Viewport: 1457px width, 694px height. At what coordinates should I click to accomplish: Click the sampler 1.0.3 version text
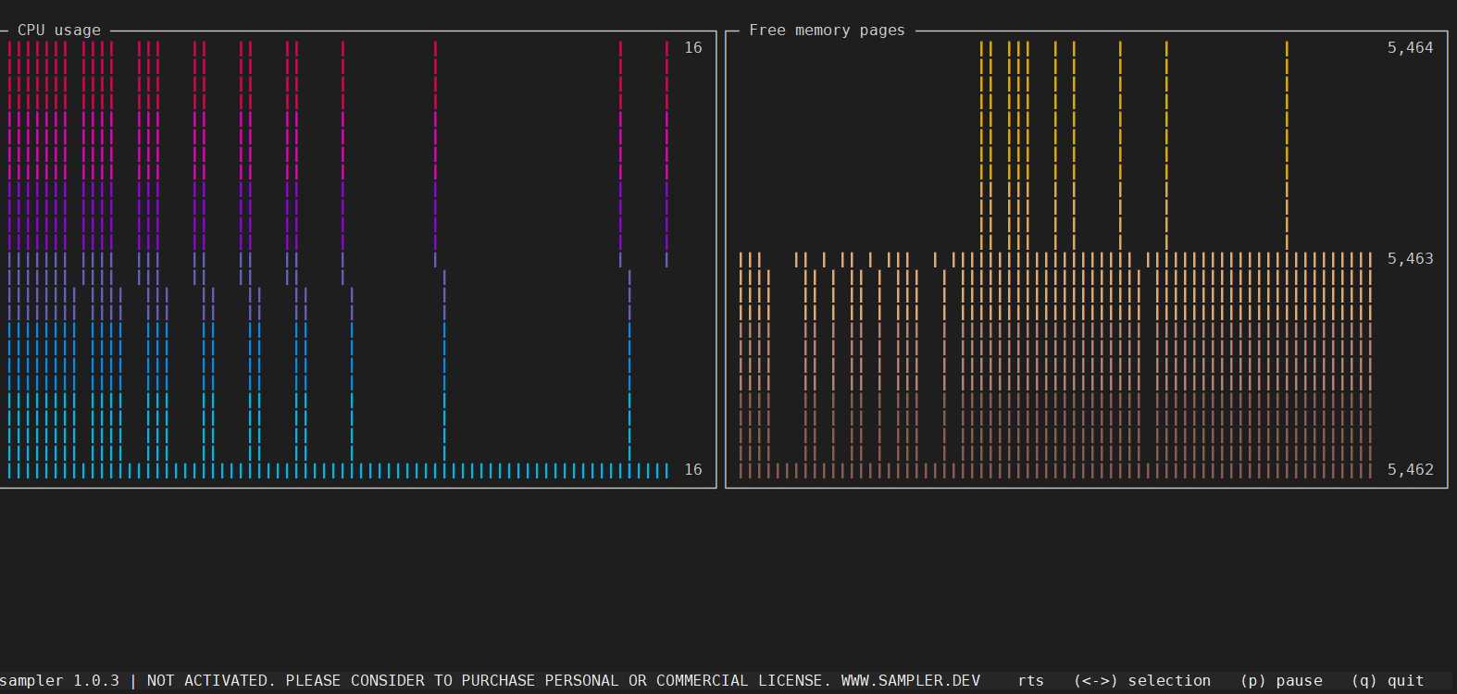[x=59, y=681]
